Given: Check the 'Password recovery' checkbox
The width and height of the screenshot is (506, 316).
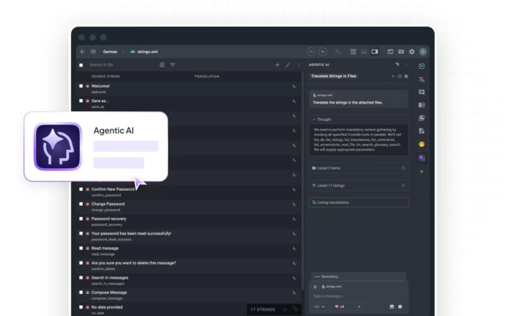Looking at the screenshot, I should coord(81,219).
